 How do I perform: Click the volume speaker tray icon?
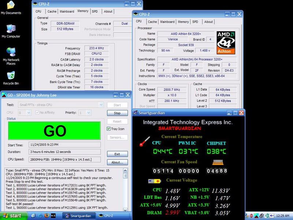pos(272,216)
